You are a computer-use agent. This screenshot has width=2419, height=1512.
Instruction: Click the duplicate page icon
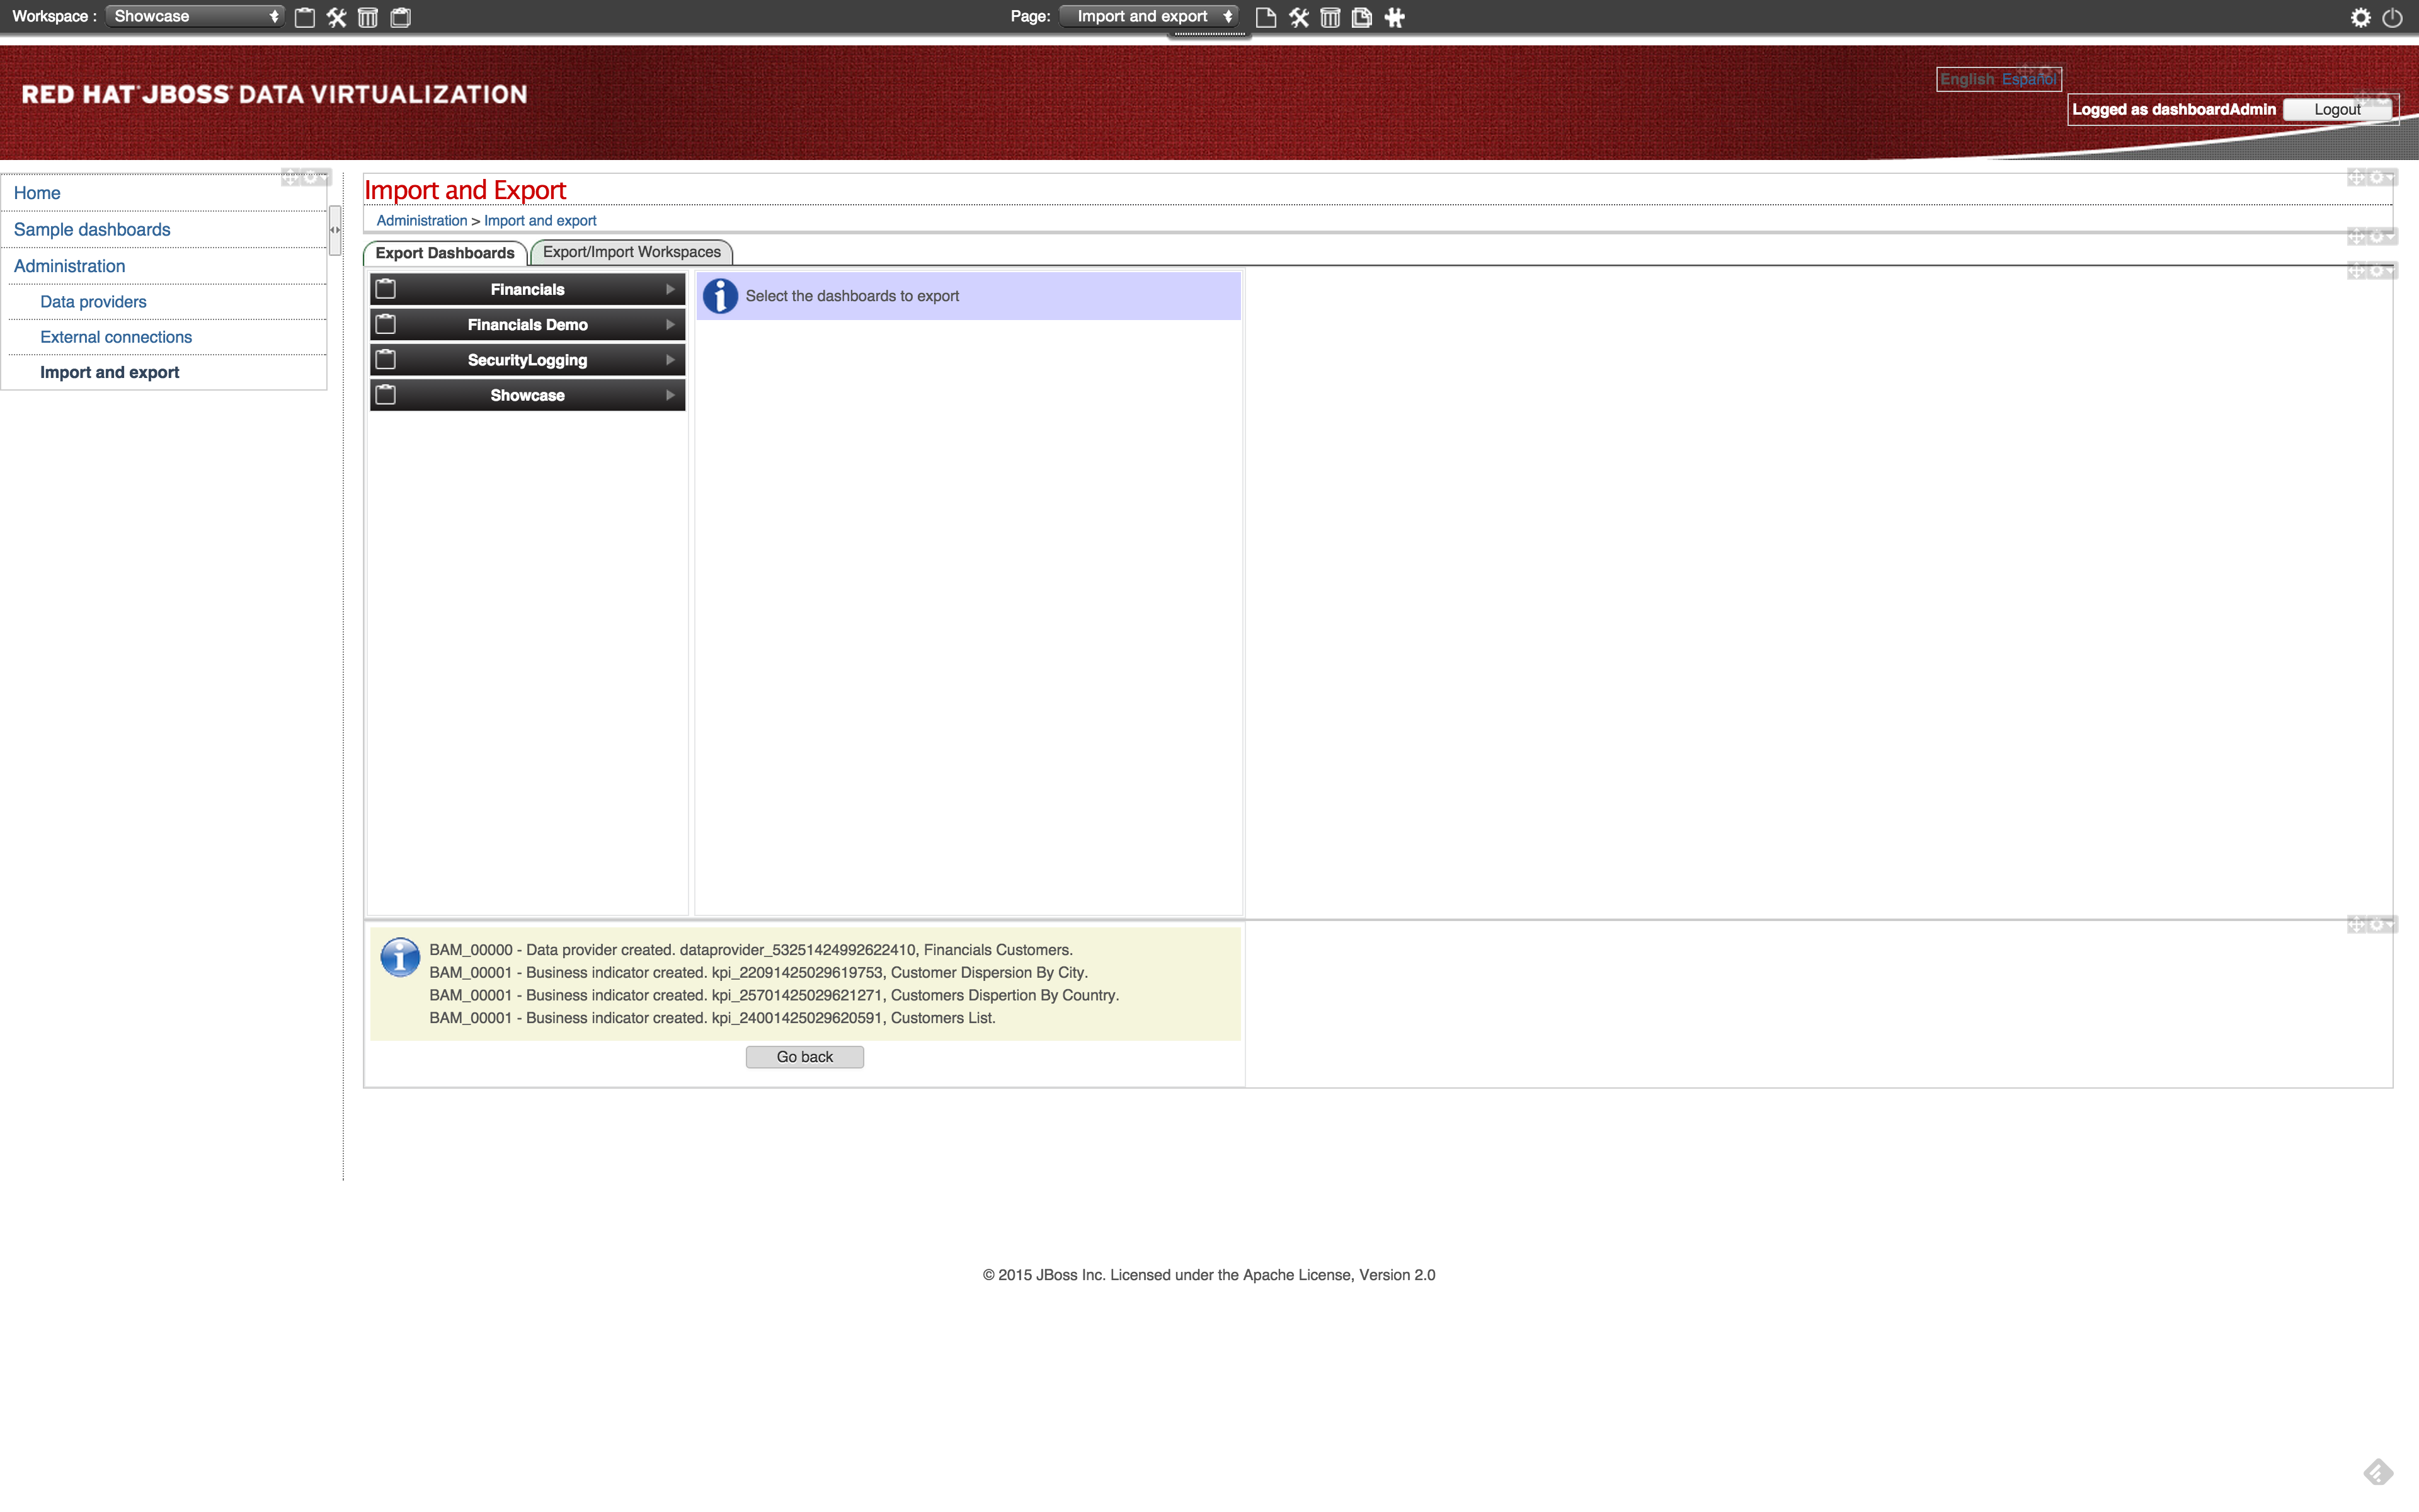pyautogui.click(x=1361, y=17)
